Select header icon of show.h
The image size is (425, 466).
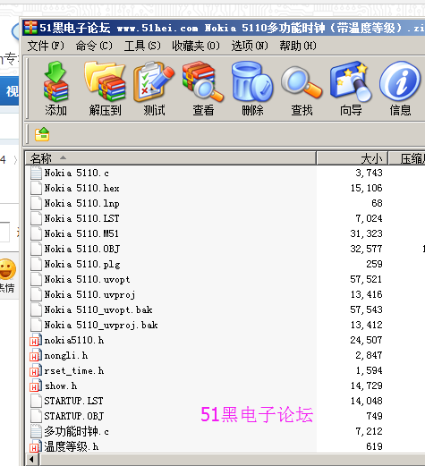point(36,386)
